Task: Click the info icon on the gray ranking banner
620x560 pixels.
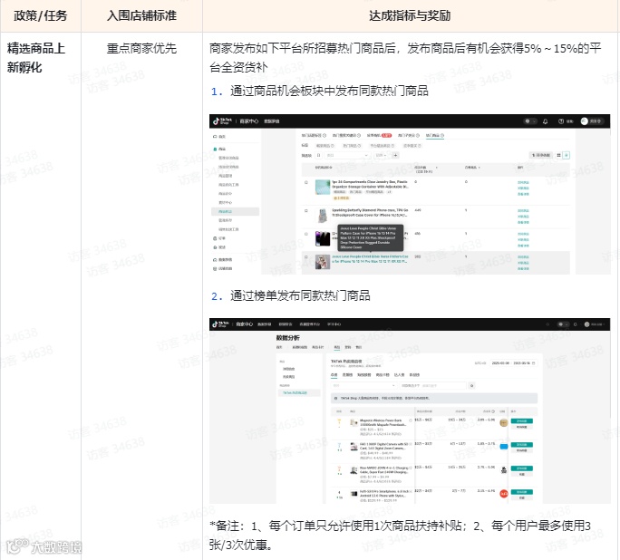Action: tap(335, 398)
